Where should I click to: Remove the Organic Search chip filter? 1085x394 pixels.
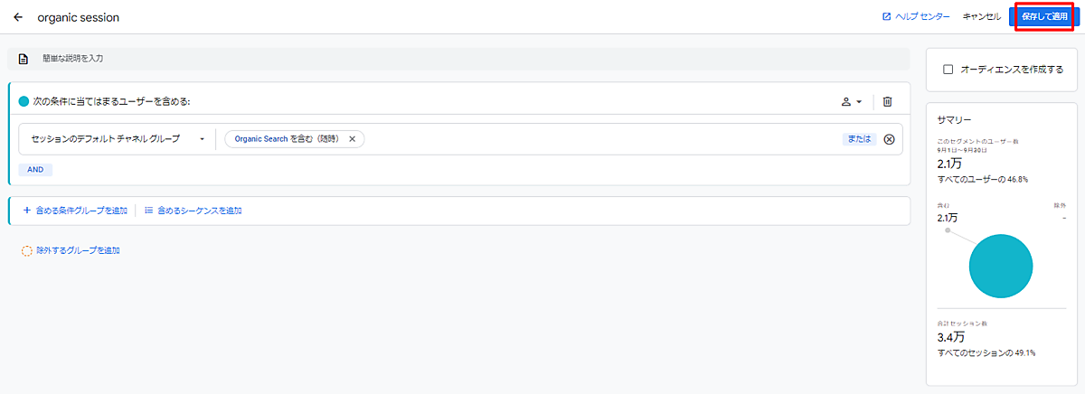[353, 139]
